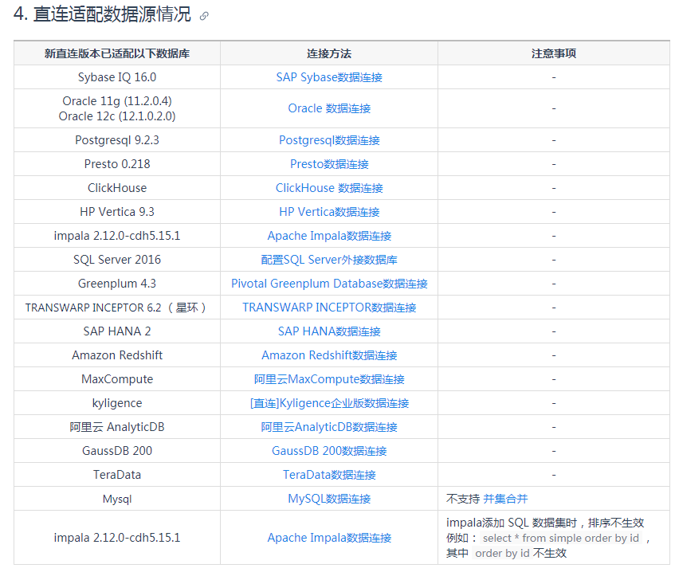Select the Postgresql 9.2.3 cell
Screen dimensions: 679x576
tap(117, 140)
